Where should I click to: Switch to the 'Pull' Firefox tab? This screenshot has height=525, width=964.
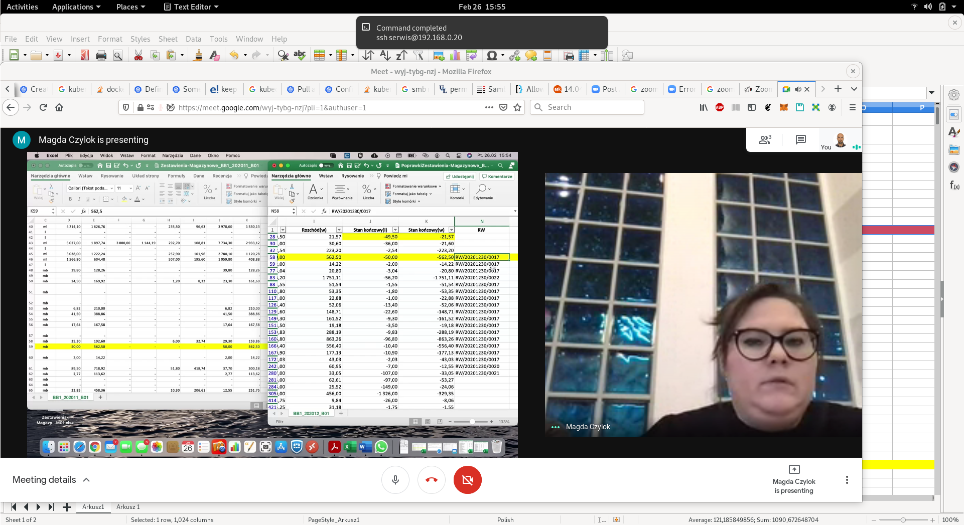(x=301, y=89)
